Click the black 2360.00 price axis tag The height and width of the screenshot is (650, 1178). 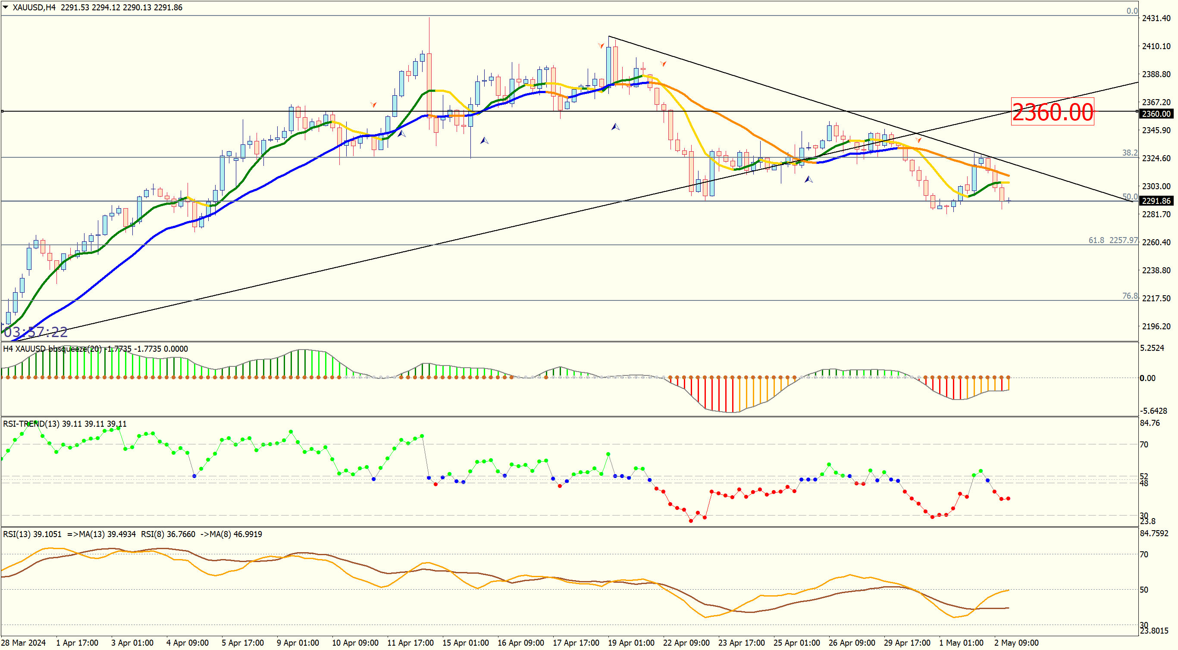pyautogui.click(x=1156, y=114)
